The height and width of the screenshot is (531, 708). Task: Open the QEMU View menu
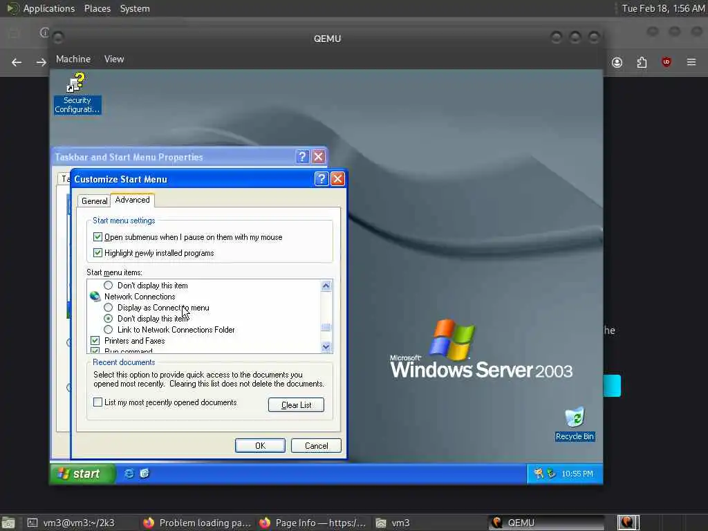[114, 59]
